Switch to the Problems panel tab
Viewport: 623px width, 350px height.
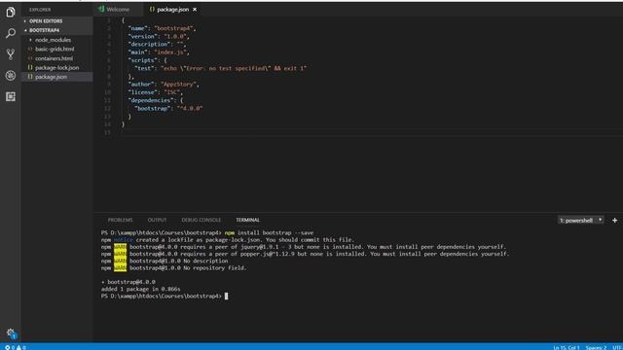click(x=120, y=220)
